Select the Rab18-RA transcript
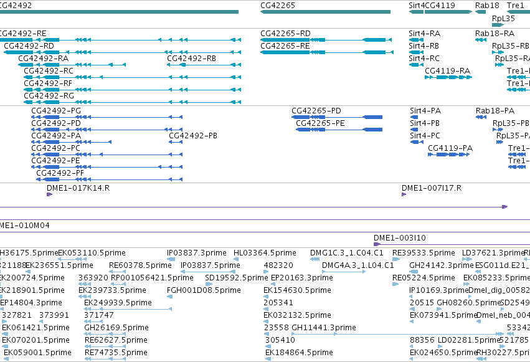This screenshot has height=362, width=530. click(x=480, y=40)
